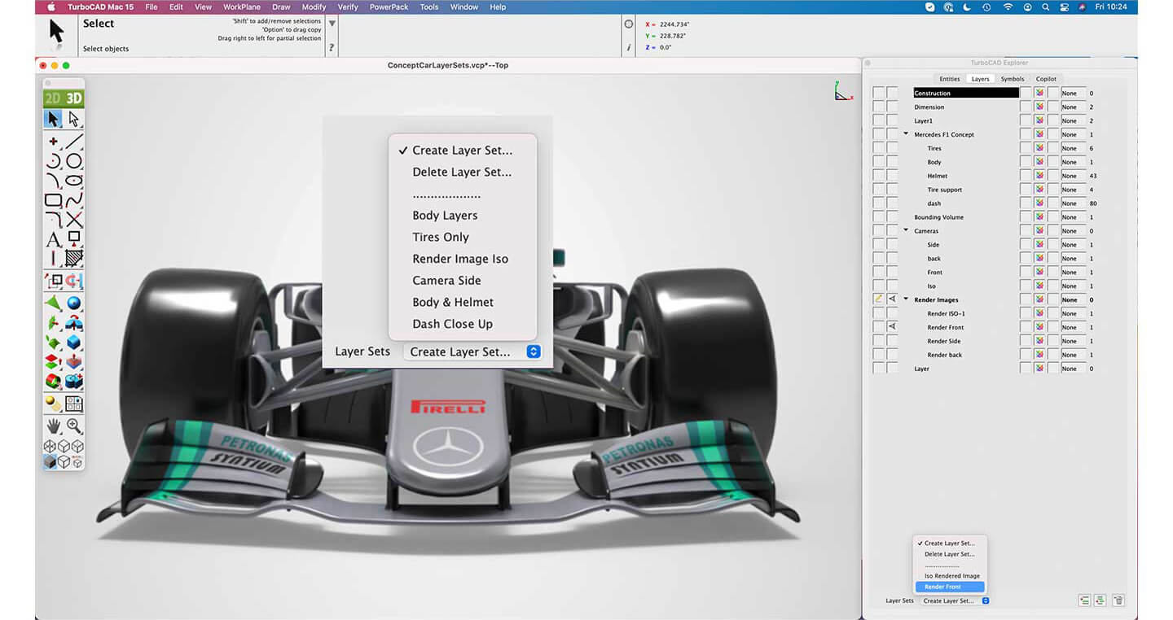Select the Rectangle drawing tool
This screenshot has width=1173, height=620.
(53, 200)
